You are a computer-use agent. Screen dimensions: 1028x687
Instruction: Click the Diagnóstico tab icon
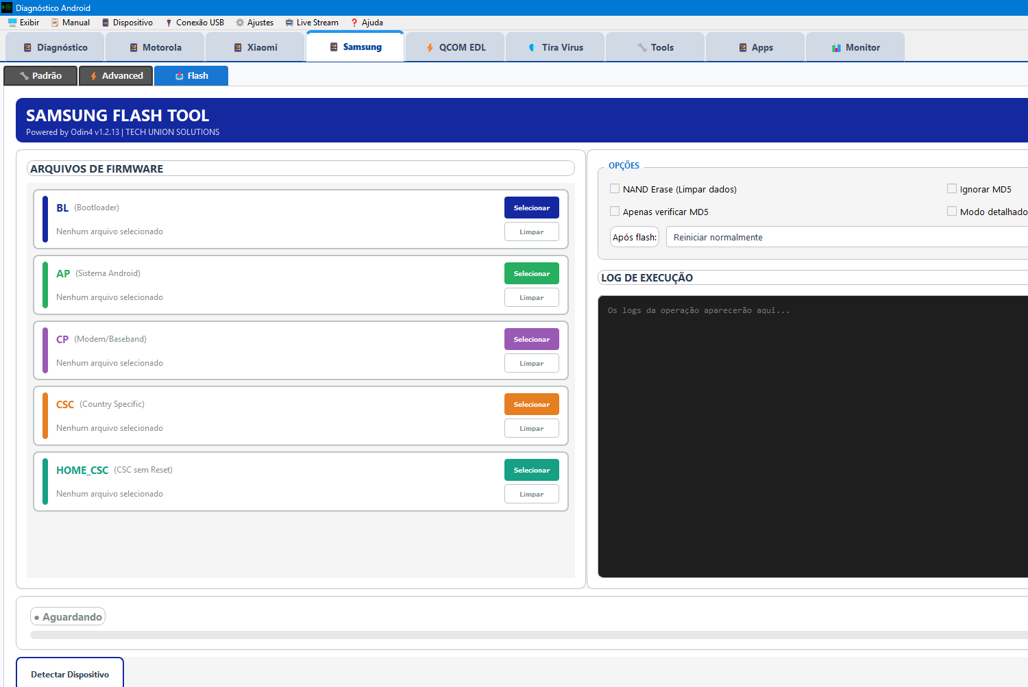[x=27, y=48]
